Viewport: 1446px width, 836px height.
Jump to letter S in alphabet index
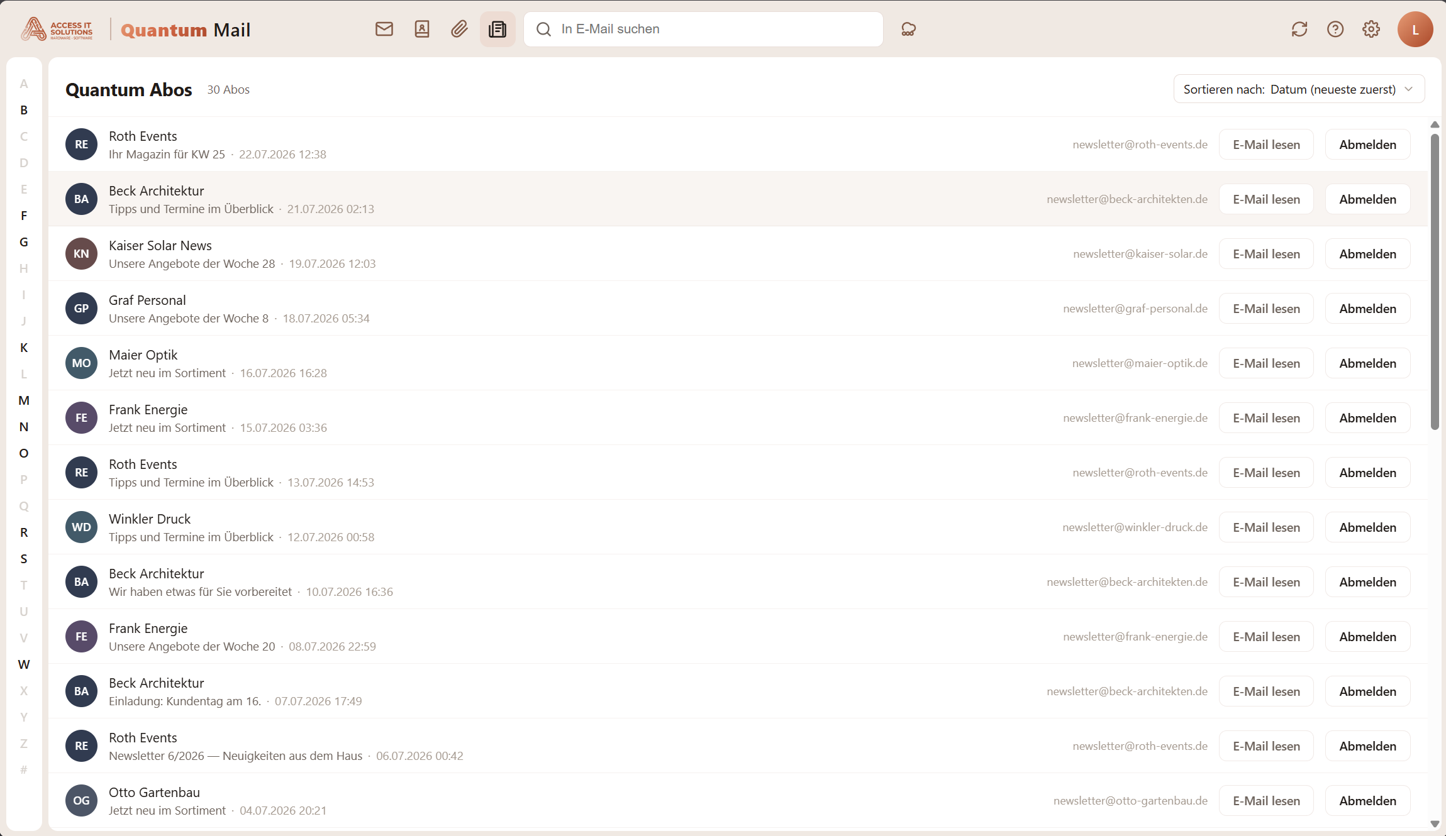click(24, 559)
